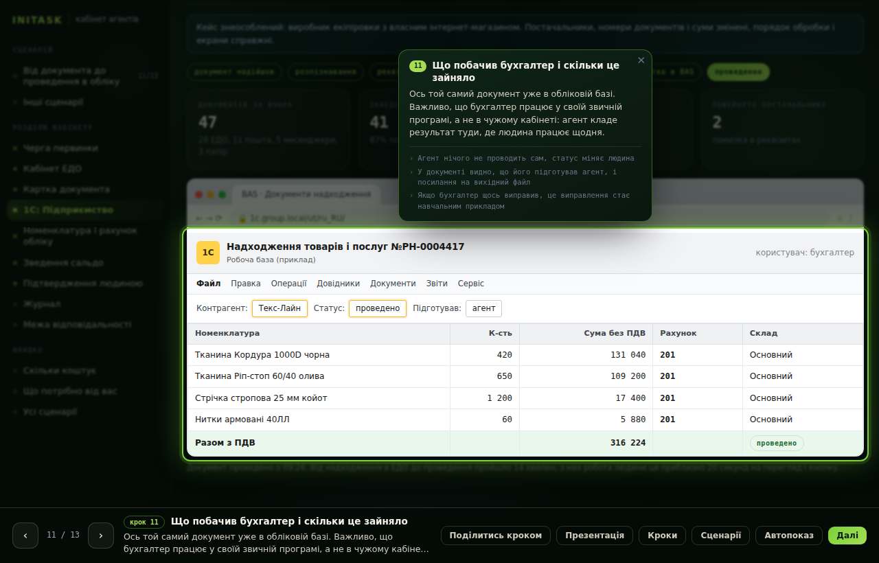Image resolution: width=879 pixels, height=563 pixels.
Task: Click the Склад column header
Action: (x=803, y=334)
